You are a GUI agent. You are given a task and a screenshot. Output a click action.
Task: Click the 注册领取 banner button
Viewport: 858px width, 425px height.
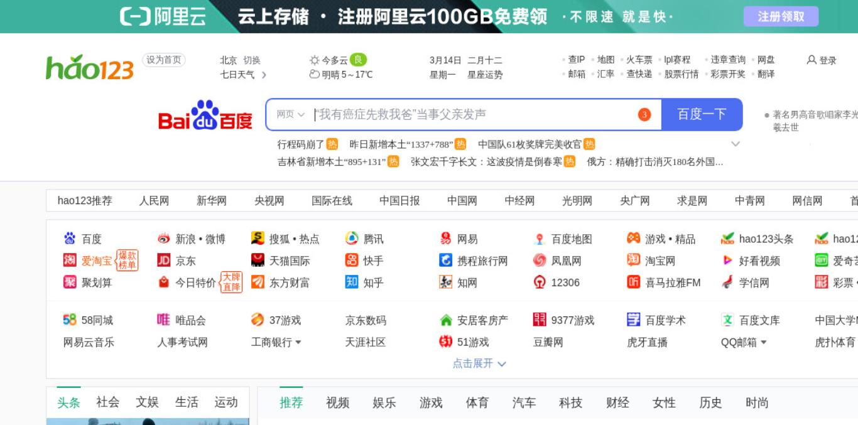tap(781, 16)
